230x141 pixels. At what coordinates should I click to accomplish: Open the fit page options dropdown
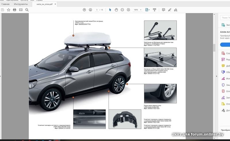tap(147, 10)
